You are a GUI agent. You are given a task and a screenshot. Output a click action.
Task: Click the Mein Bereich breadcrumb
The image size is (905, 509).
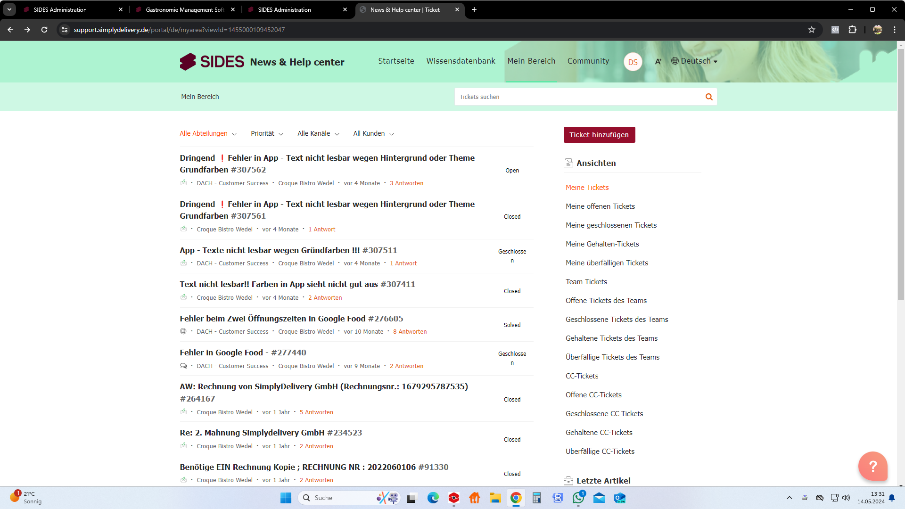[x=200, y=97]
